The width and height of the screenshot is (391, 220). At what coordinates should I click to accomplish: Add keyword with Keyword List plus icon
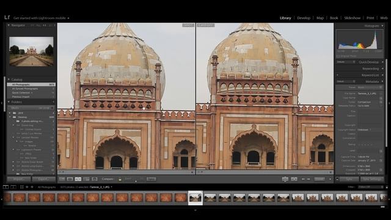337,75
